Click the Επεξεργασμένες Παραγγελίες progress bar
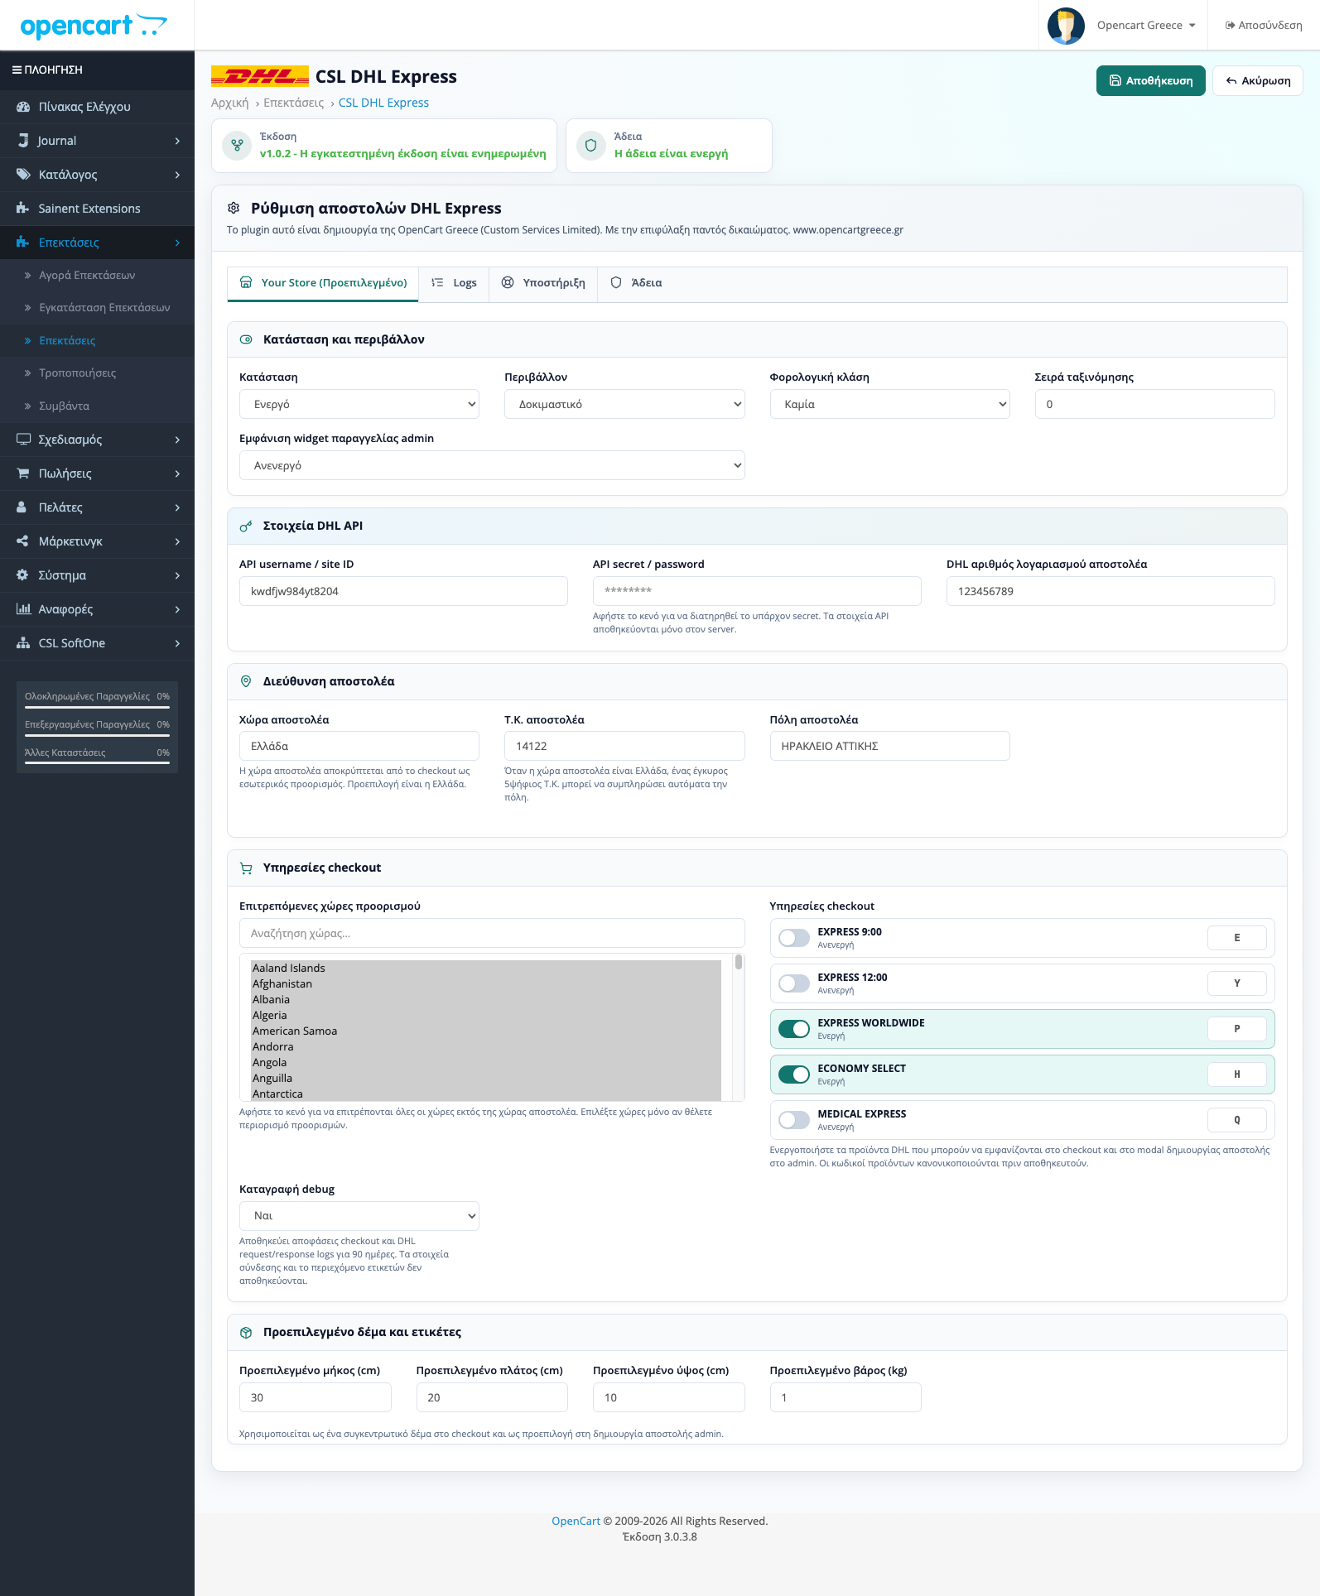Viewport: 1320px width, 1596px height. click(x=97, y=735)
